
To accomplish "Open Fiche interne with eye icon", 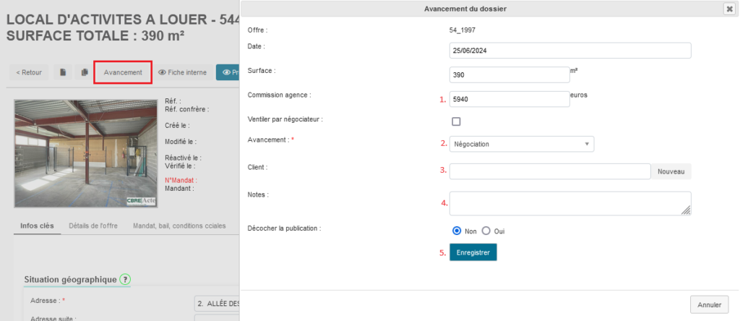I will (182, 72).
